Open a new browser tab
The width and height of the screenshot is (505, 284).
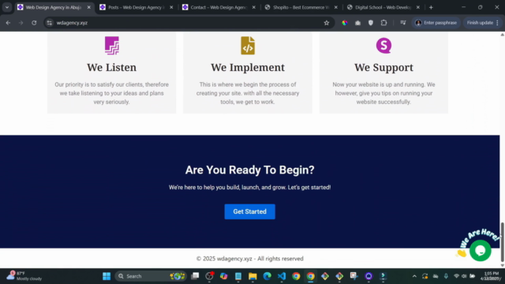point(431,7)
